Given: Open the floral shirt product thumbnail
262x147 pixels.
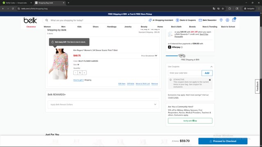Looking at the screenshot, I should (59, 64).
